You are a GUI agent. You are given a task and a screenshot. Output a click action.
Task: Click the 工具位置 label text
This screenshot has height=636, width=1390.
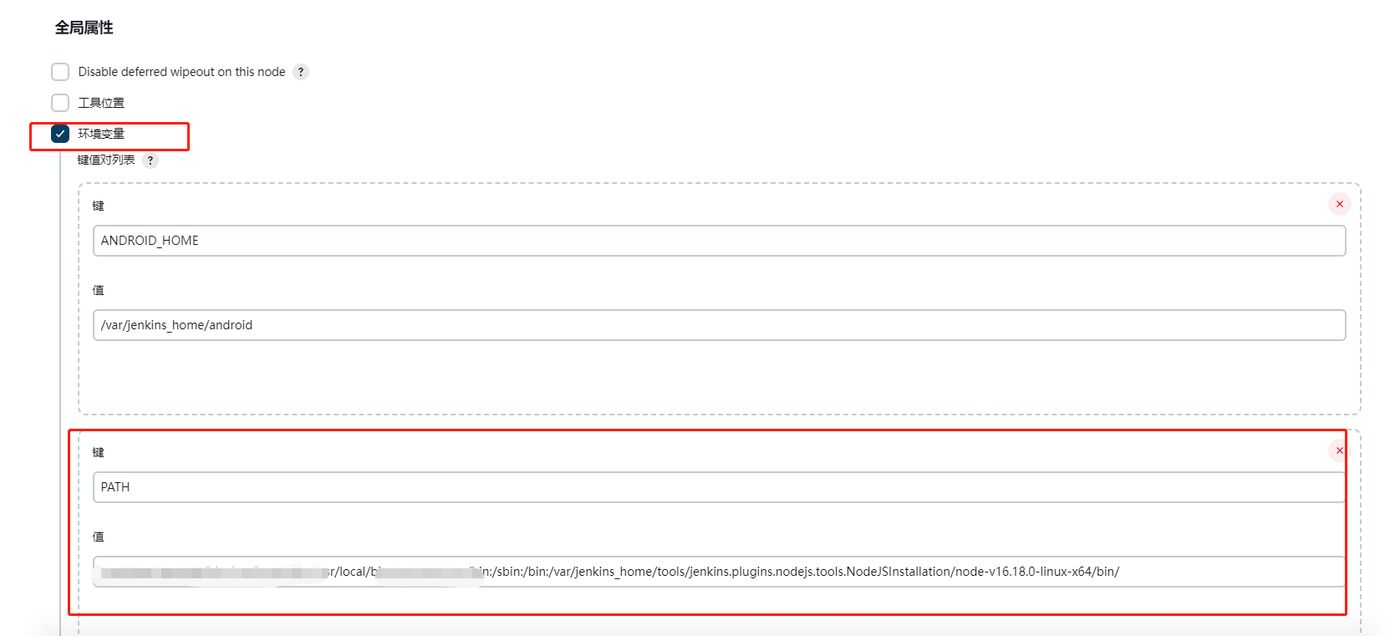click(x=101, y=103)
